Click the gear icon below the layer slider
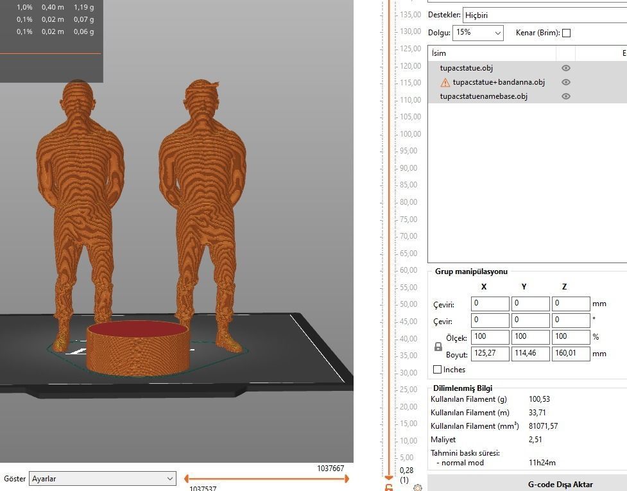This screenshot has height=491, width=627. [x=418, y=487]
